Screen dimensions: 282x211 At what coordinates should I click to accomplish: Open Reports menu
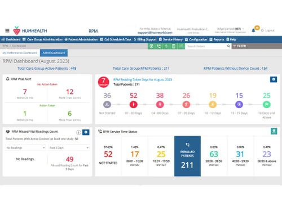point(217,39)
